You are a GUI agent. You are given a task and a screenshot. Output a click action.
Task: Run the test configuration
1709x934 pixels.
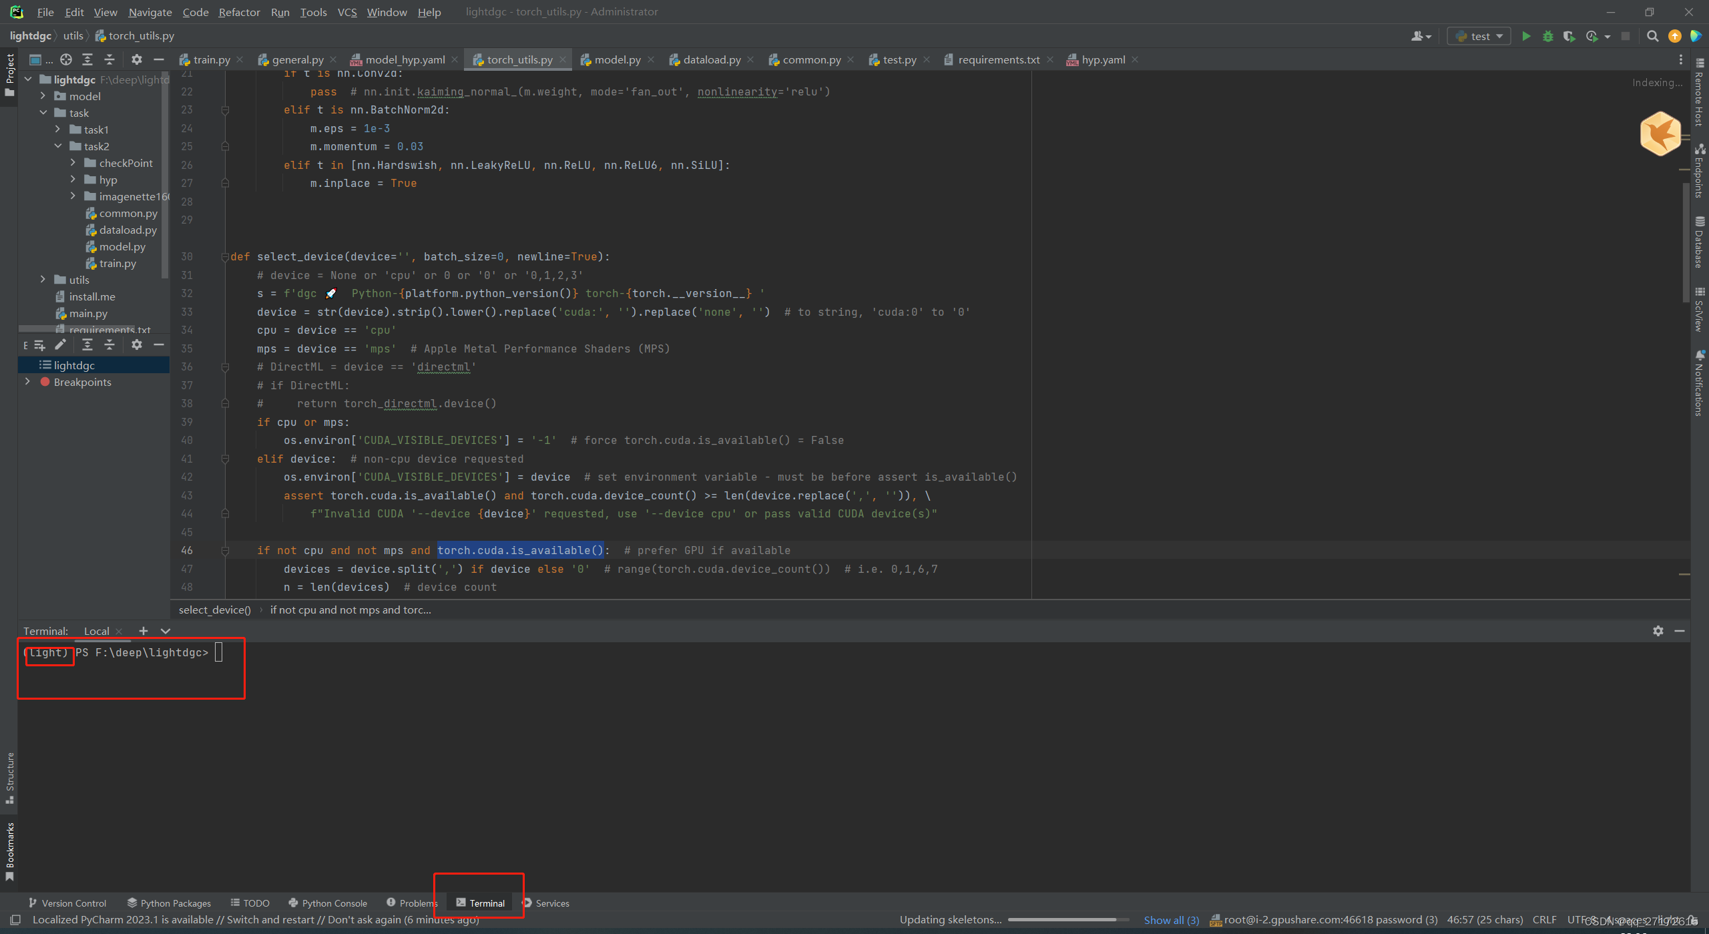coord(1526,36)
